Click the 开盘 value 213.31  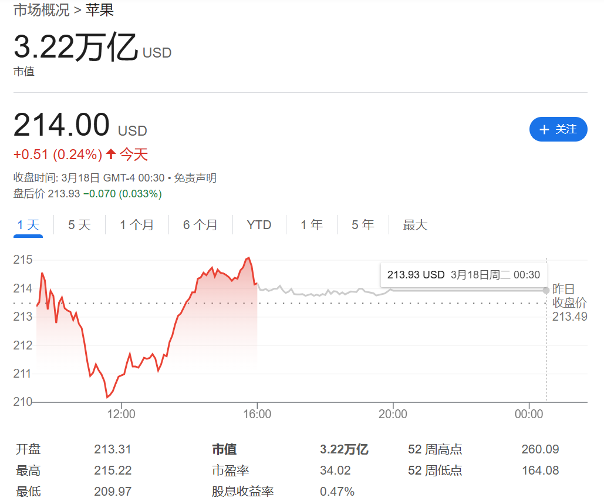(113, 449)
